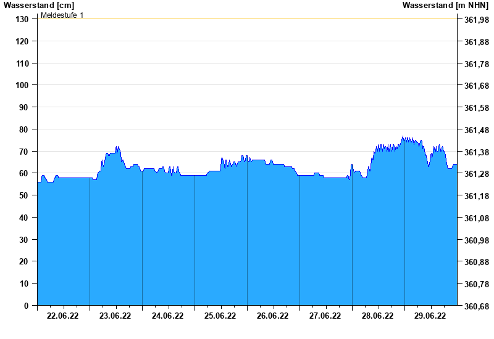This screenshot has height=339, width=494.
Task: Click the water level peak on 28.06.22 evening
Action: click(403, 136)
